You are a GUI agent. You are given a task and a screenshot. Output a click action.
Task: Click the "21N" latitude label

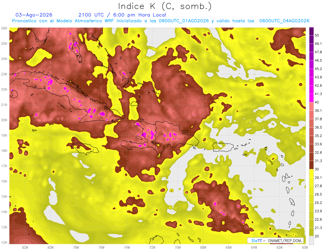4,105
